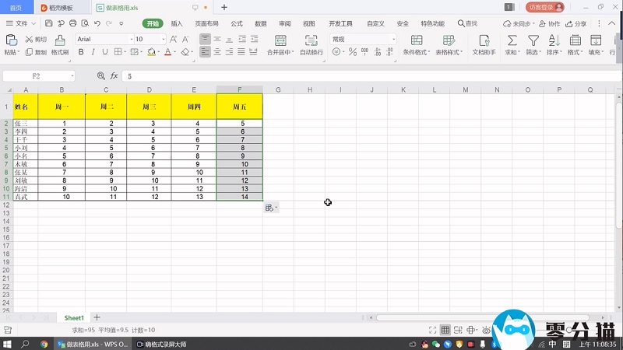This screenshot has width=623, height=350.
Task: Toggle Underline formatting
Action: 105,52
